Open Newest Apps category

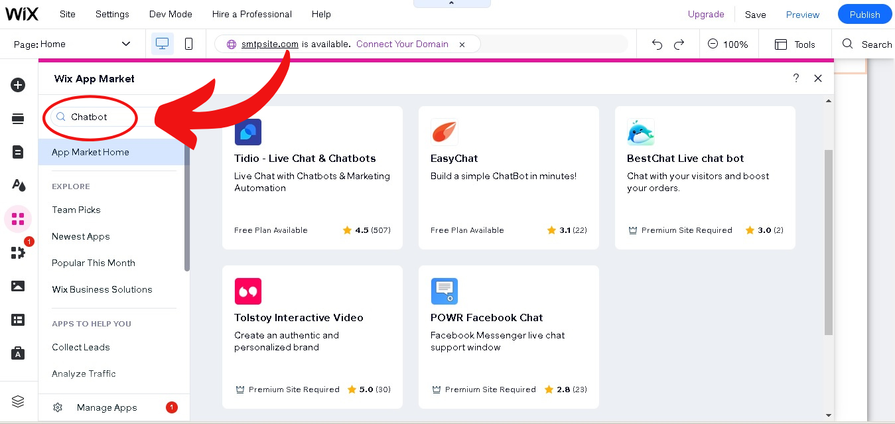click(81, 236)
